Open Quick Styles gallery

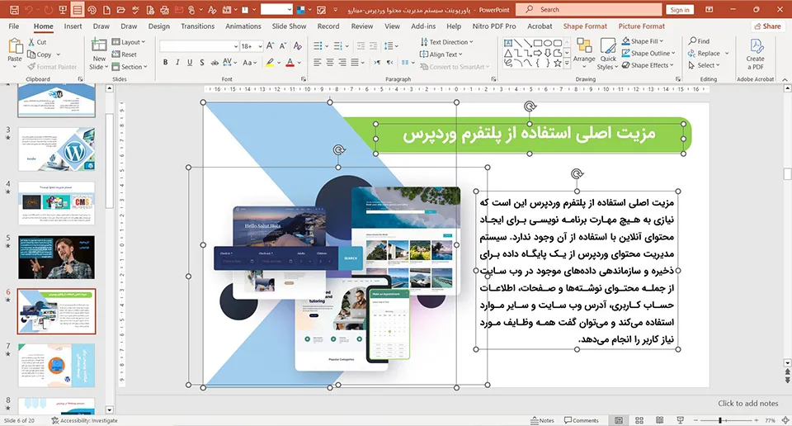pyautogui.click(x=608, y=54)
